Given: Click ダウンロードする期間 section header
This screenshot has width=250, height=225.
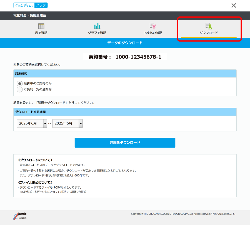Looking at the screenshot, I should (125, 112).
